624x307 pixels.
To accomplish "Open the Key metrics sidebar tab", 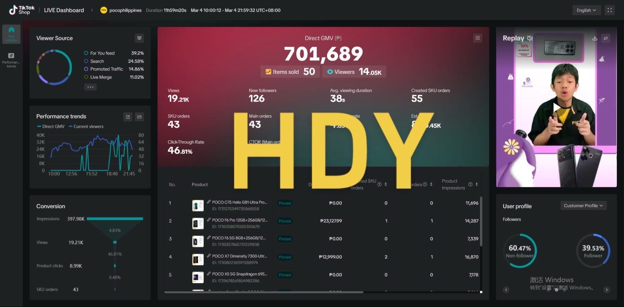I will (11, 34).
